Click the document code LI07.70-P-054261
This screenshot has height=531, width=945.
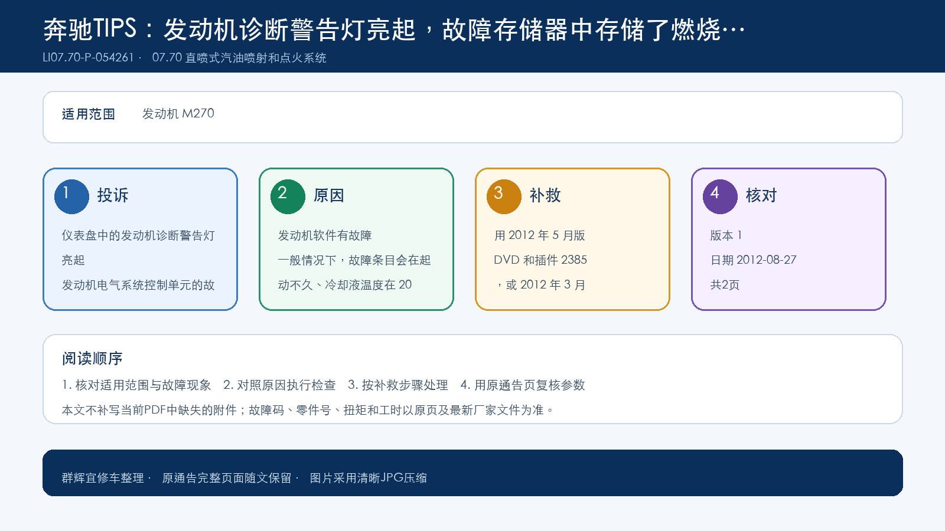coord(89,58)
